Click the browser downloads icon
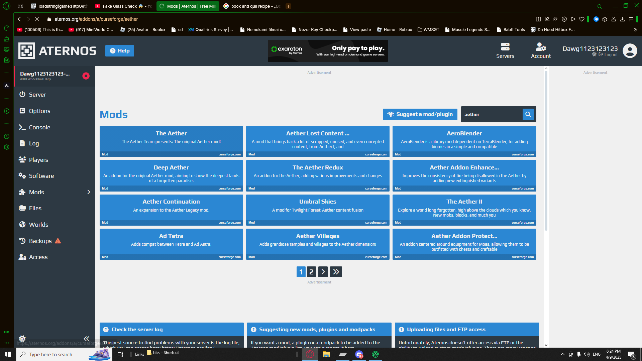 pyautogui.click(x=622, y=19)
